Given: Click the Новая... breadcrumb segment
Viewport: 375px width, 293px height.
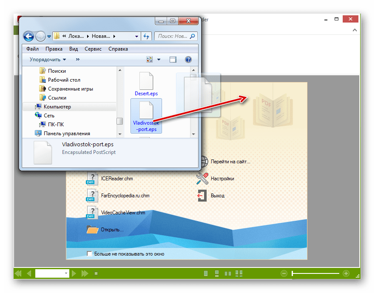Looking at the screenshot, I should pos(101,36).
